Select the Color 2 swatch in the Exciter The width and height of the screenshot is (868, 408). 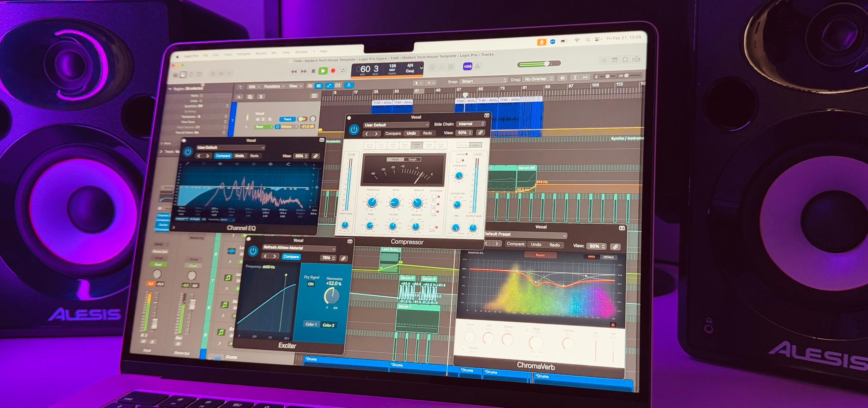(x=329, y=325)
